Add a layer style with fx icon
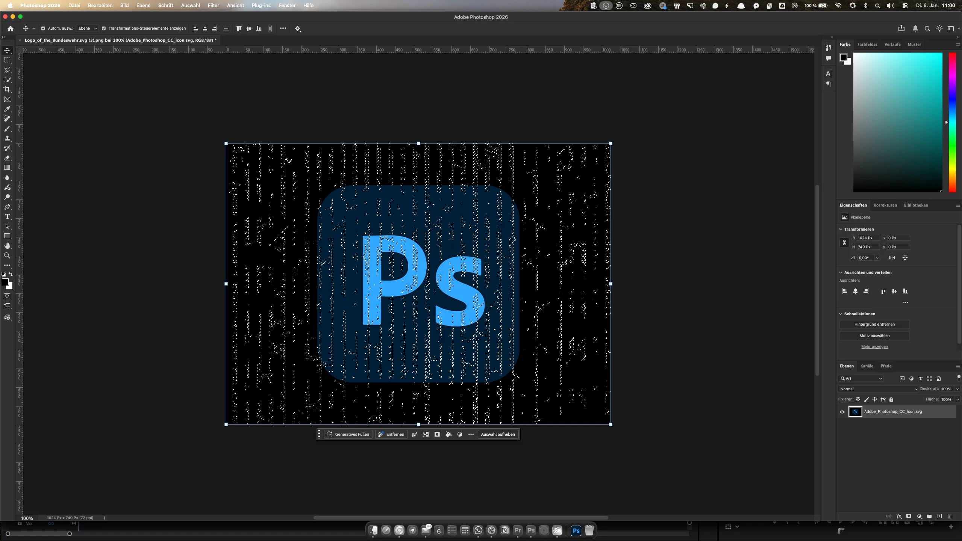This screenshot has width=962, height=541. click(899, 516)
